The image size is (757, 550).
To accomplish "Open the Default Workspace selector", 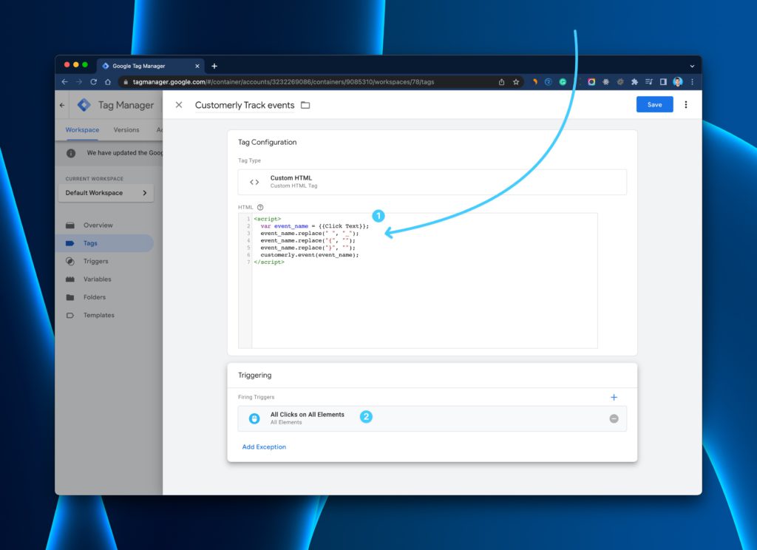I will pos(106,193).
